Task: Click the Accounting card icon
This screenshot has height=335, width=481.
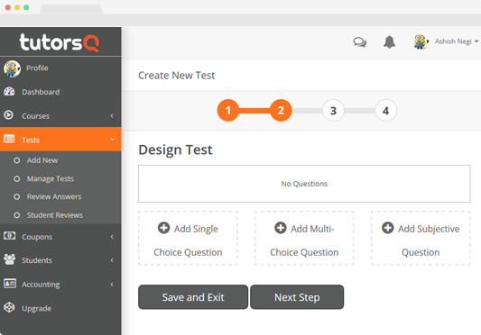Action: coord(10,284)
